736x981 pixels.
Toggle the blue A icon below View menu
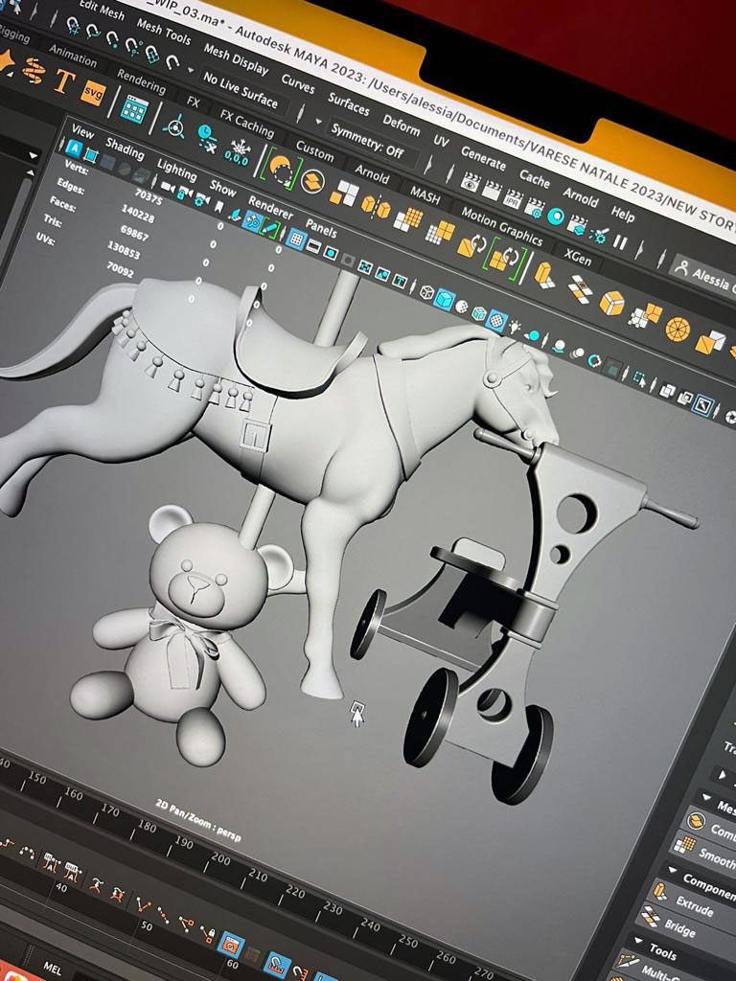(x=74, y=148)
